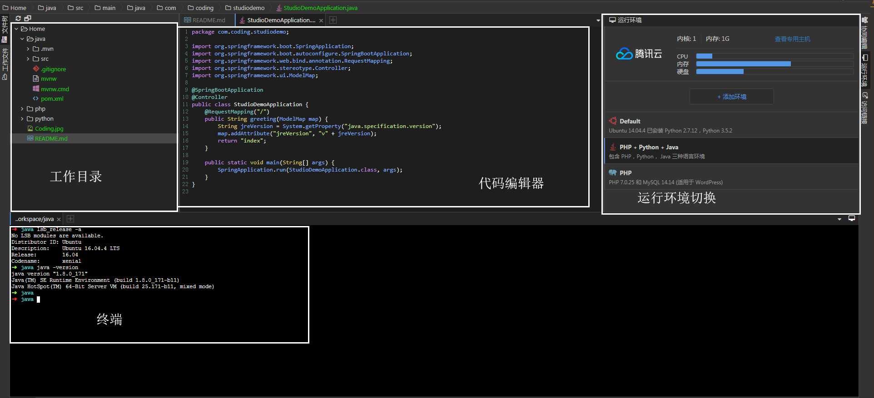
Task: Collapse the java folder in the tree
Action: [x=22, y=39]
